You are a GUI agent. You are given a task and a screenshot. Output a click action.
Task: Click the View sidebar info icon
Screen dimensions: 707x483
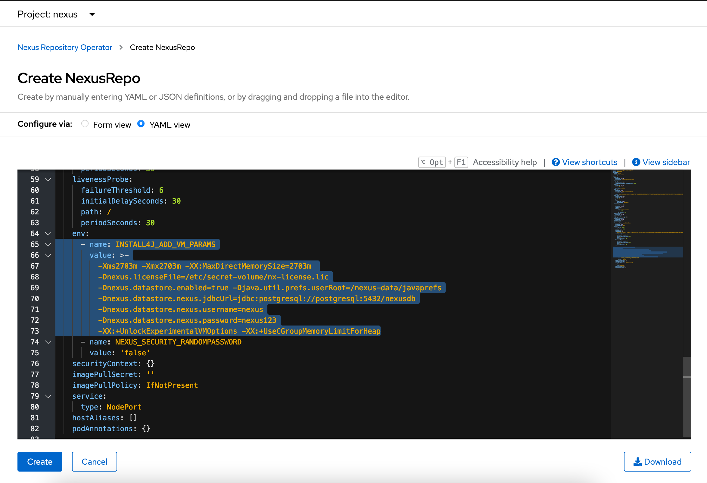[636, 162]
